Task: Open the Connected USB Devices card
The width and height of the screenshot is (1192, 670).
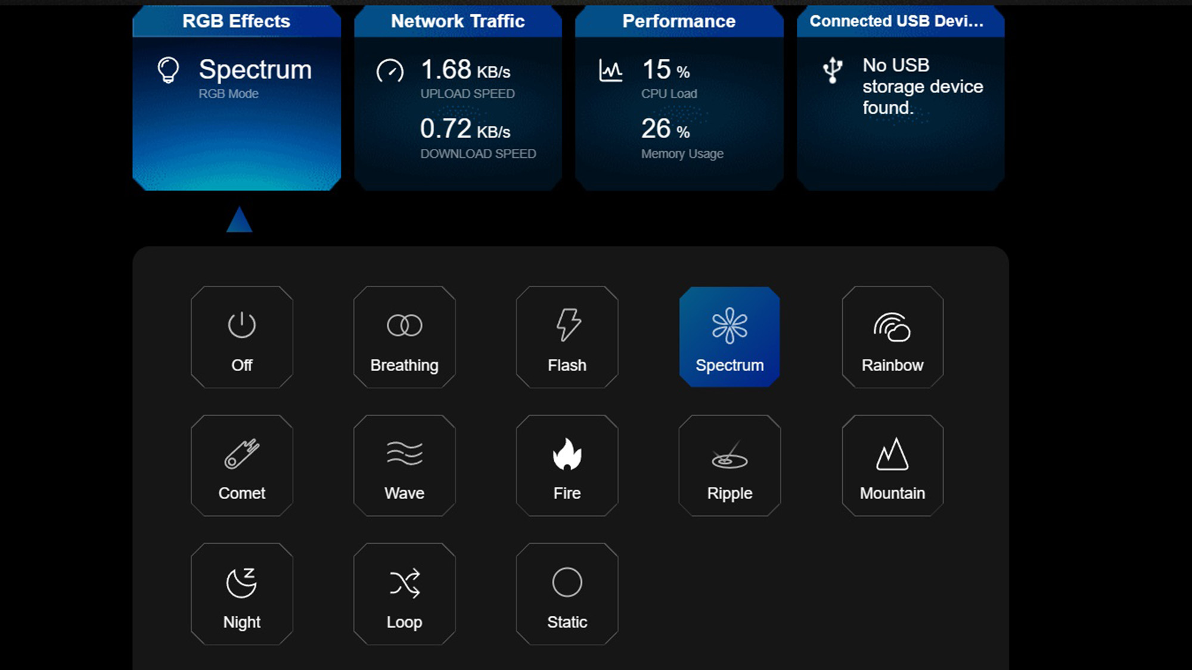Action: click(x=901, y=98)
